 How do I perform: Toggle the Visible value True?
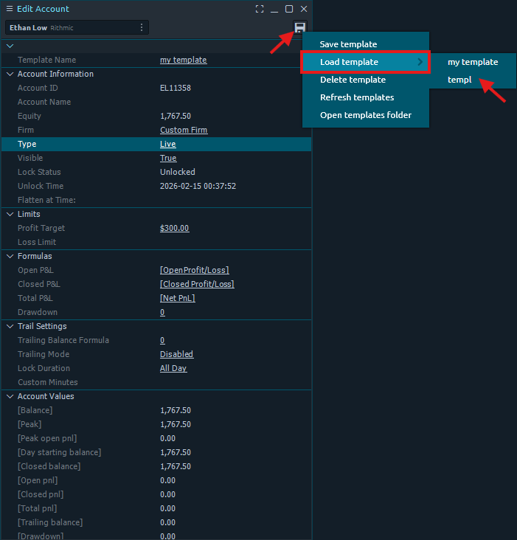point(168,158)
